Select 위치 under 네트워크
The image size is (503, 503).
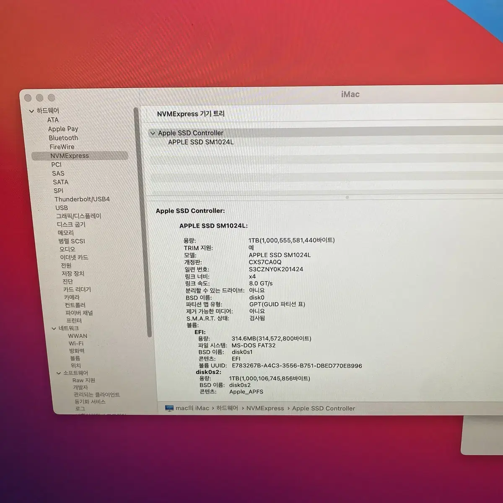[x=75, y=366]
